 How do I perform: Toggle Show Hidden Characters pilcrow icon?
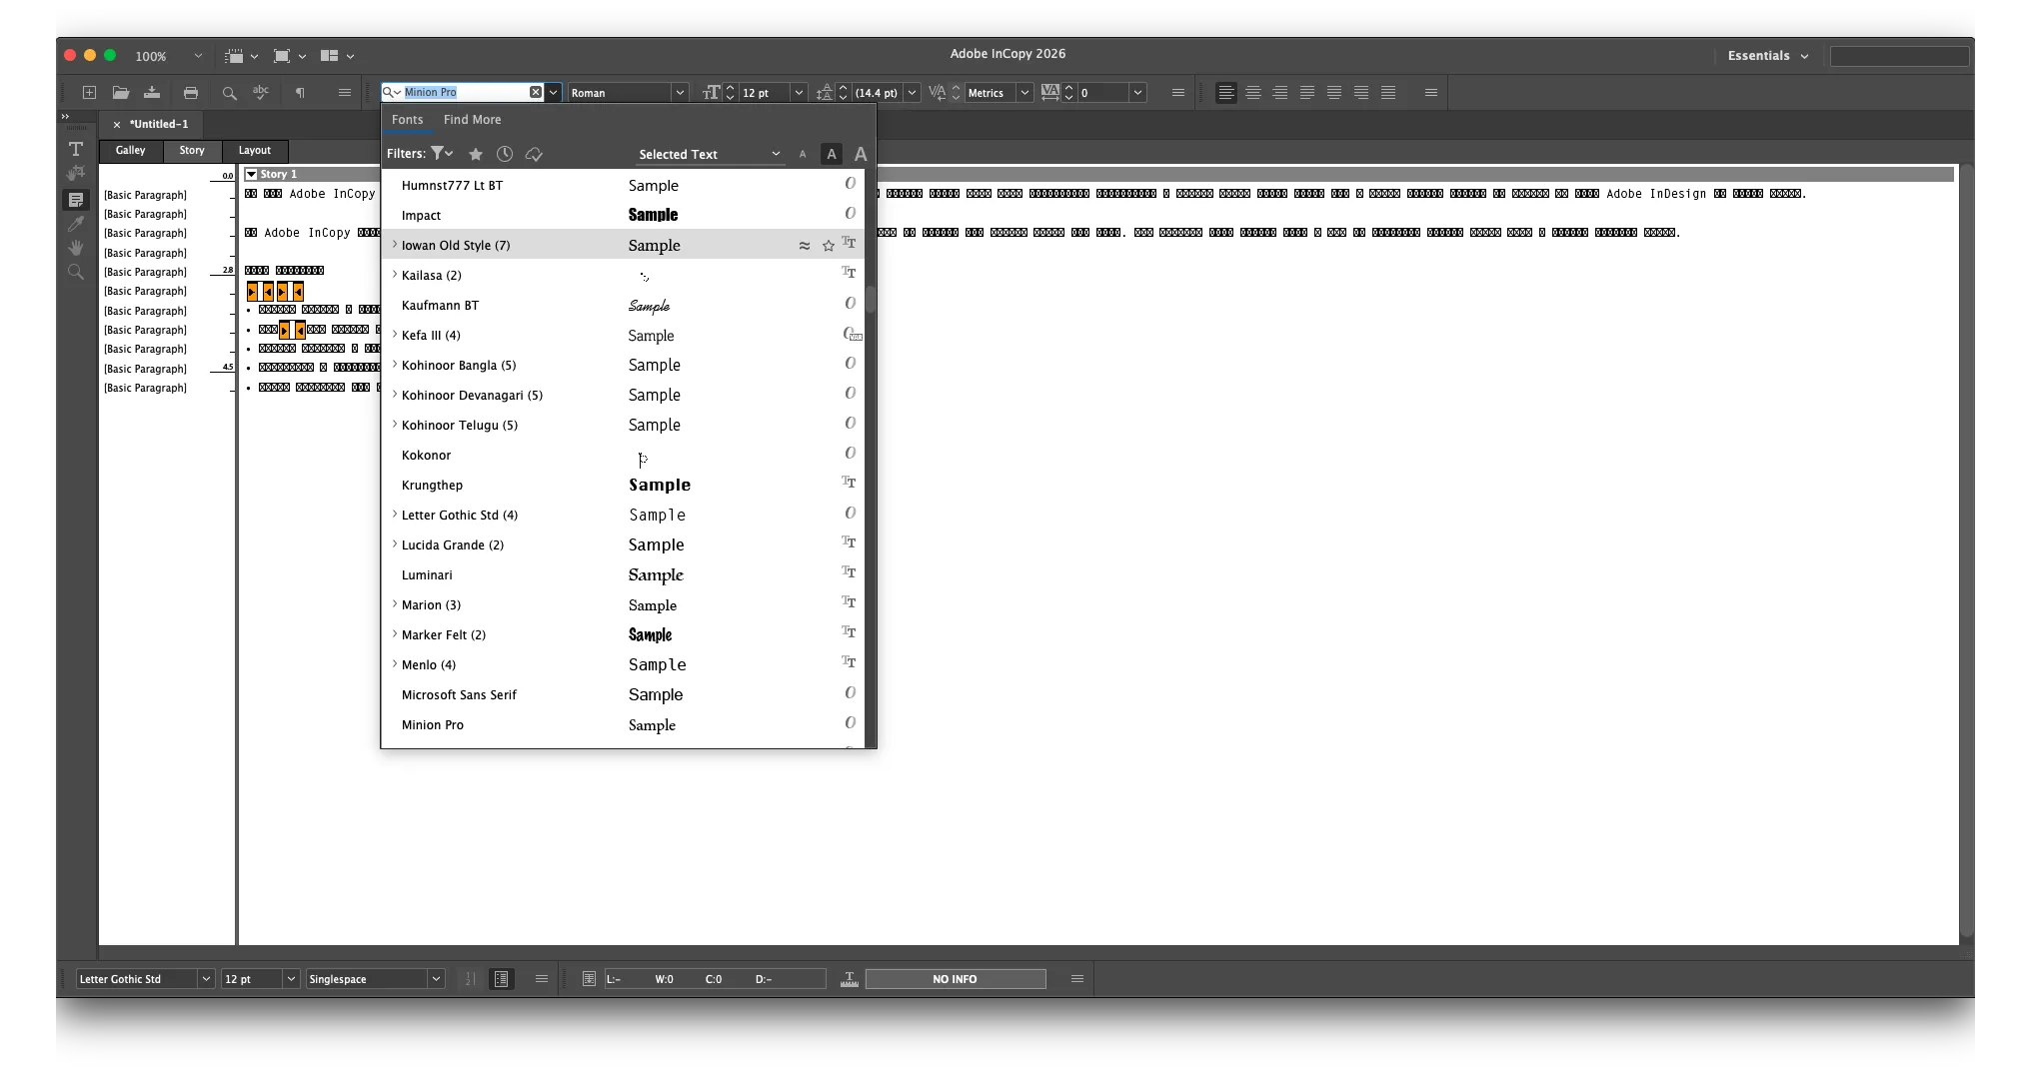coord(300,93)
